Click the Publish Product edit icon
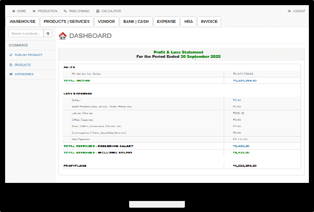The image size is (314, 212). 11,55
